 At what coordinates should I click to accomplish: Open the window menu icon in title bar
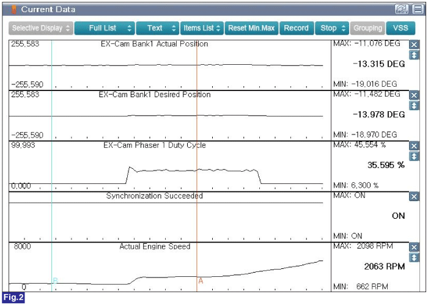coord(418,9)
